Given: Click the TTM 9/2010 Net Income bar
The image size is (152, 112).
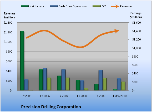Looking at the screenshot, I should [x=115, y=90].
